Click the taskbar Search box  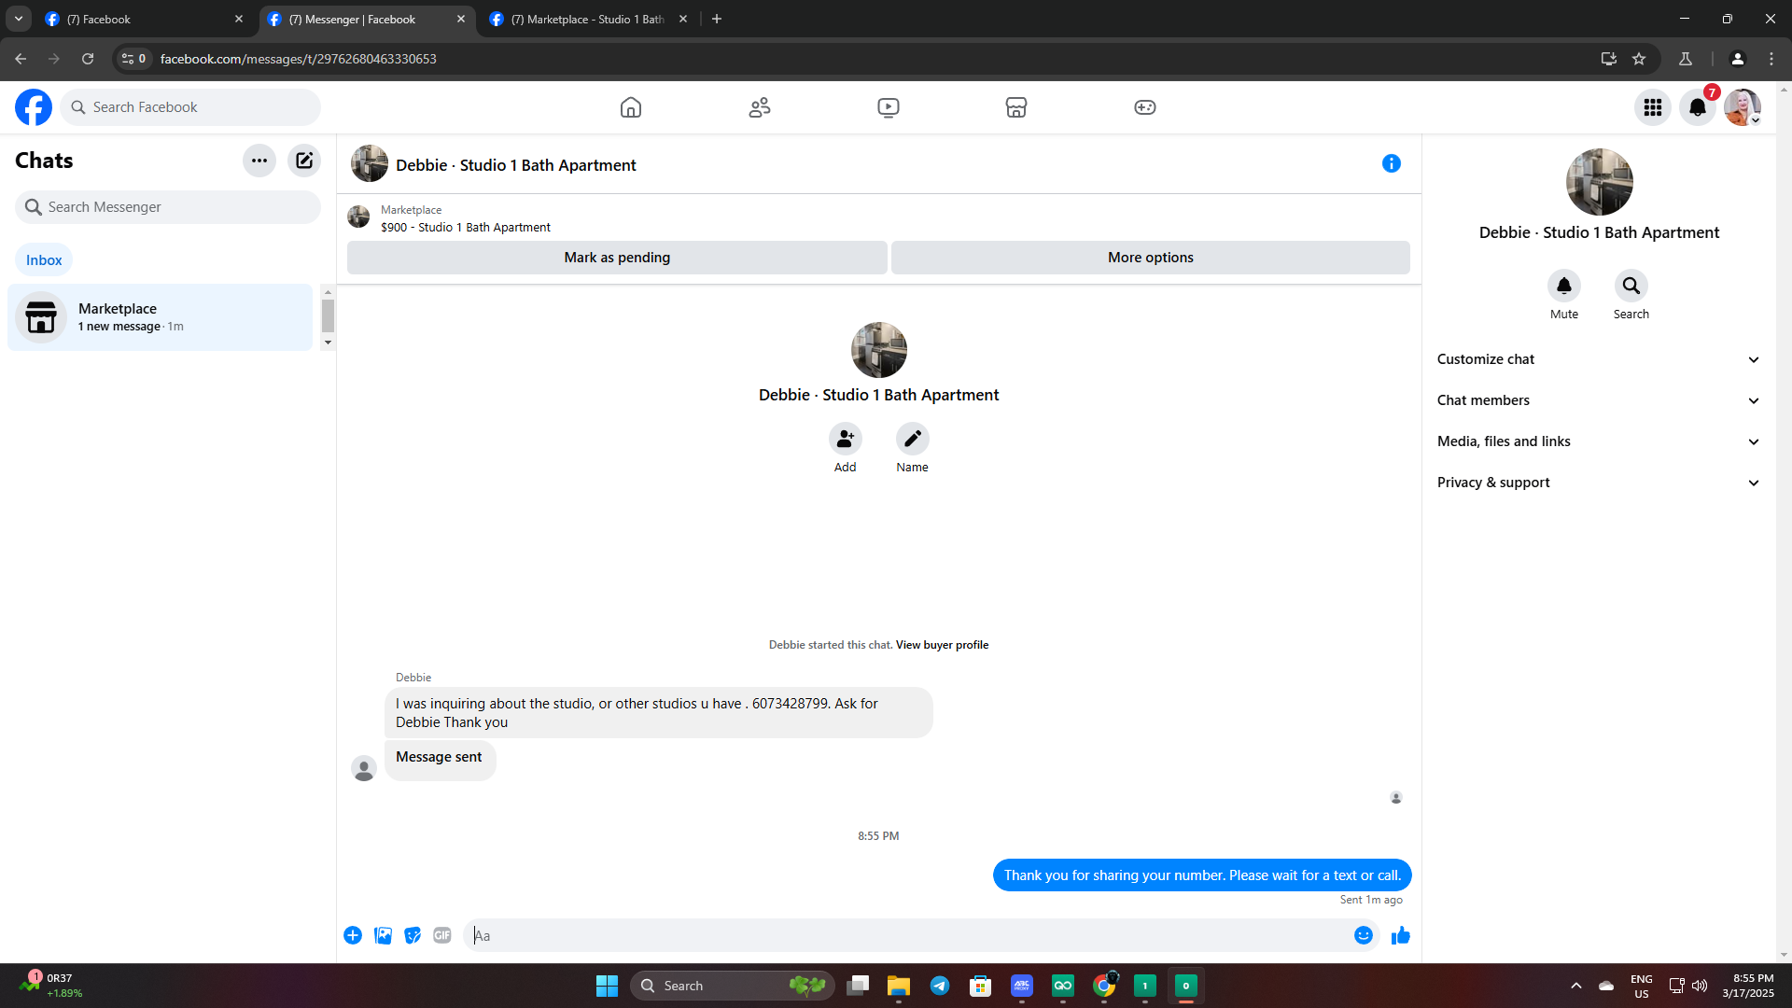[x=733, y=986]
